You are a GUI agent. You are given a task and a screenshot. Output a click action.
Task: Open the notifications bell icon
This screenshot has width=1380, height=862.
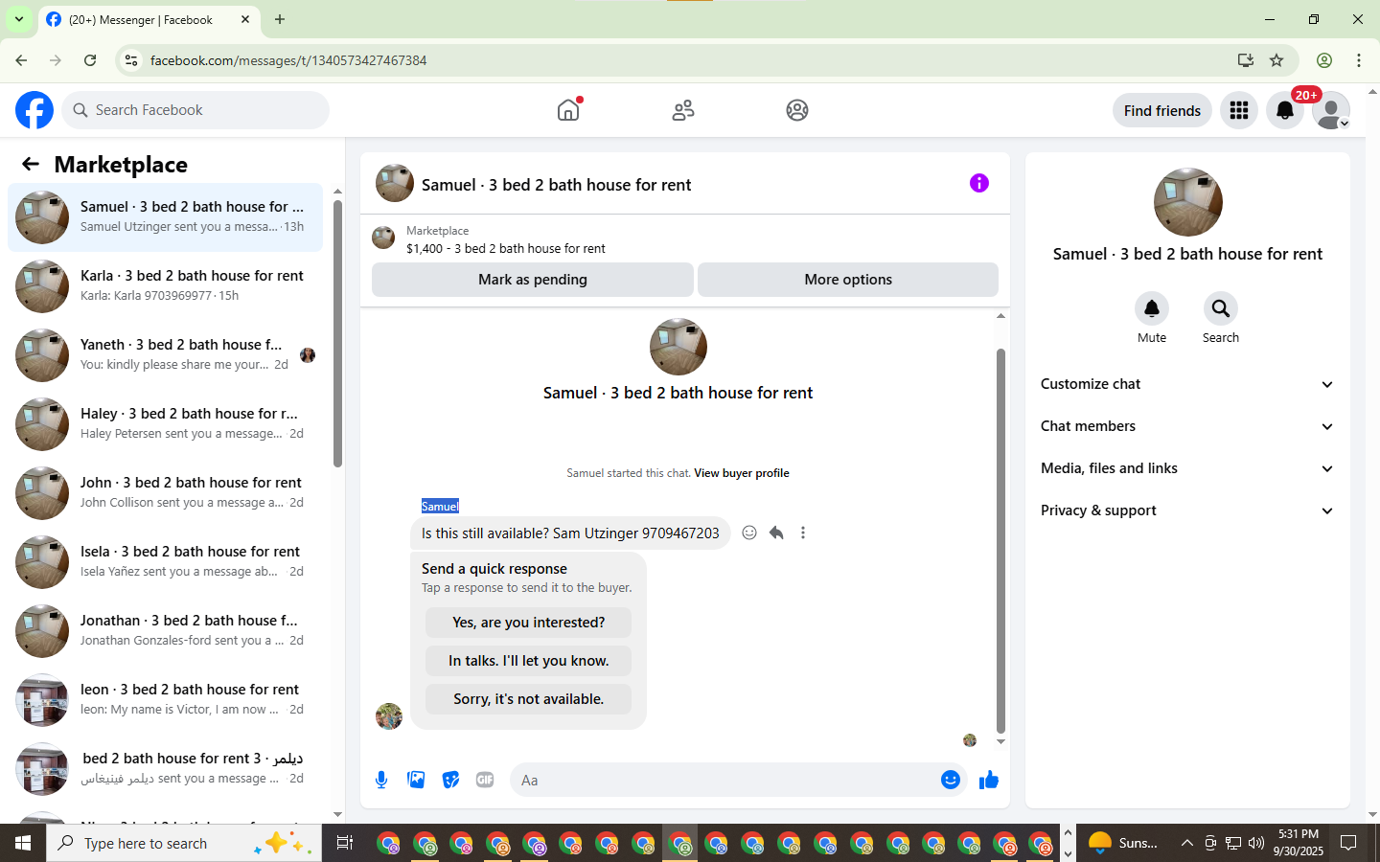[x=1285, y=110]
